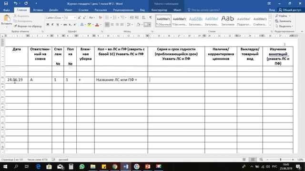Screen dimensions: 305x171
Task: Open the font name Calibri dropdown
Action: pyautogui.click(x=62, y=18)
